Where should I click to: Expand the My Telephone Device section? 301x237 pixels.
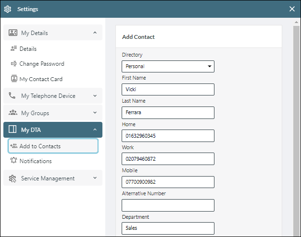point(53,95)
